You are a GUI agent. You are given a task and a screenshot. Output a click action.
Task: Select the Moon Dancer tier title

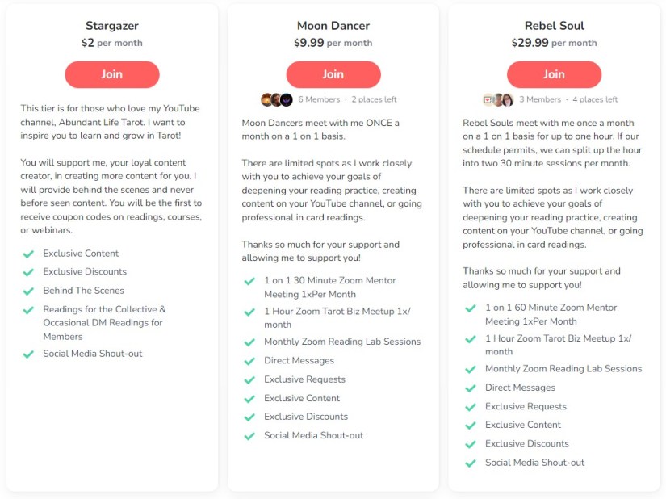pos(333,26)
